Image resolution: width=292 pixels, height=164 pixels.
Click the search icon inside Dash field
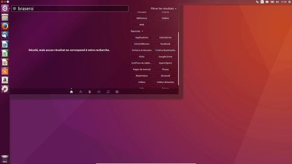click(15, 8)
